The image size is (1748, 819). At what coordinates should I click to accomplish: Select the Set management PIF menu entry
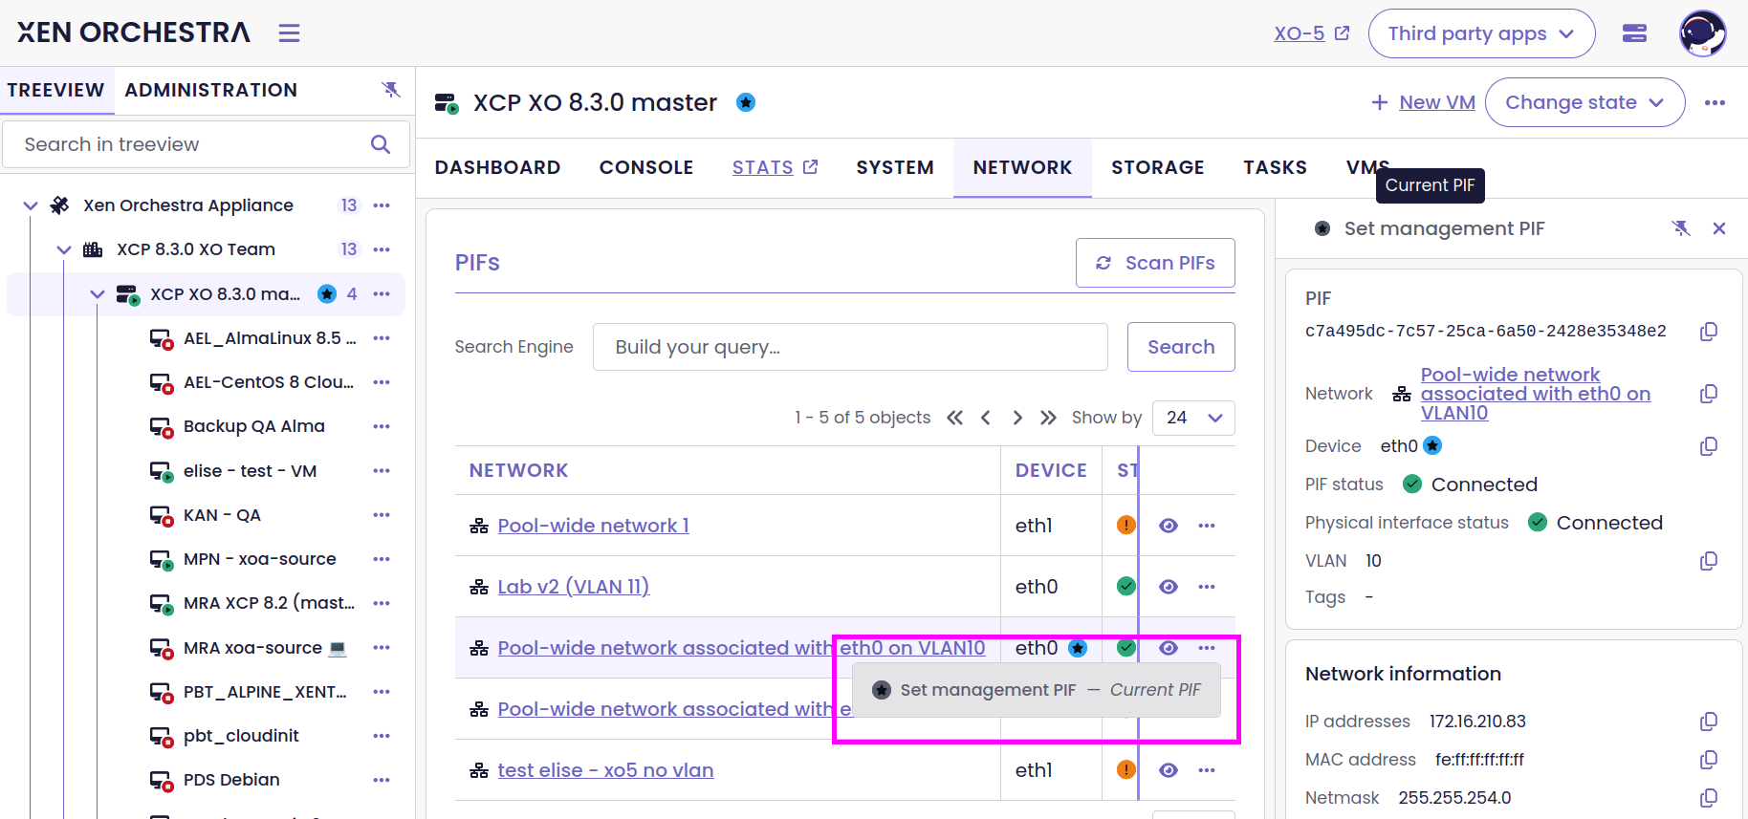click(1037, 690)
